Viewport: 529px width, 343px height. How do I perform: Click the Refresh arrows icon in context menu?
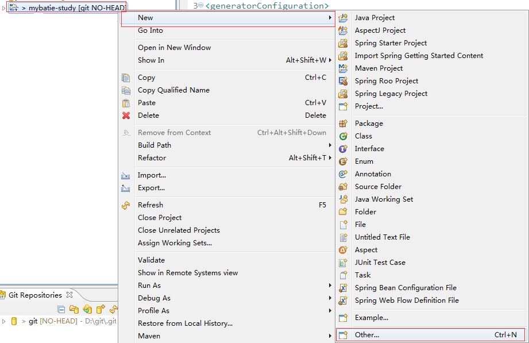coord(126,205)
